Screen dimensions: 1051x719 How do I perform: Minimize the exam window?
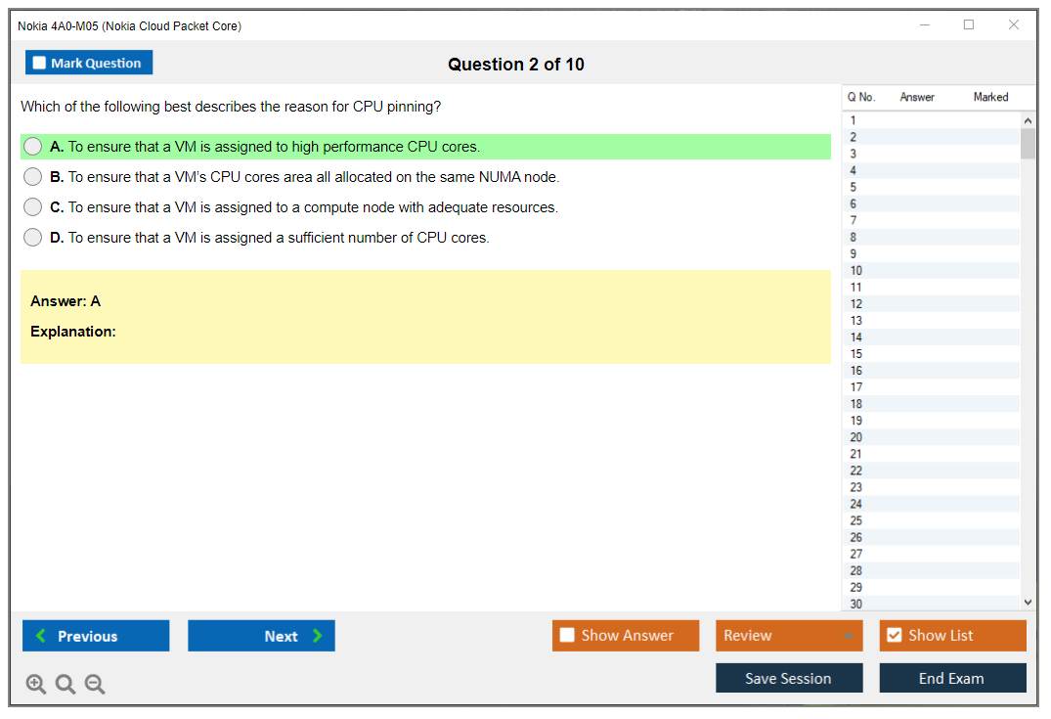[925, 25]
